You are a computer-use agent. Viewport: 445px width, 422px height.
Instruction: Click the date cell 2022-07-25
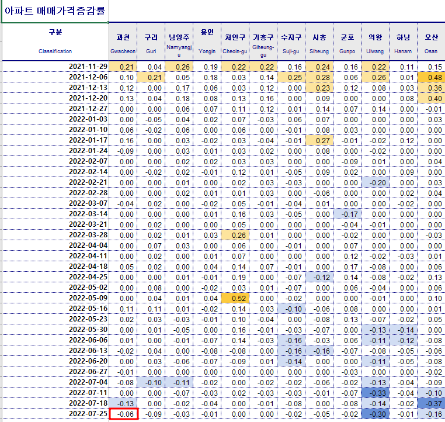55,413
